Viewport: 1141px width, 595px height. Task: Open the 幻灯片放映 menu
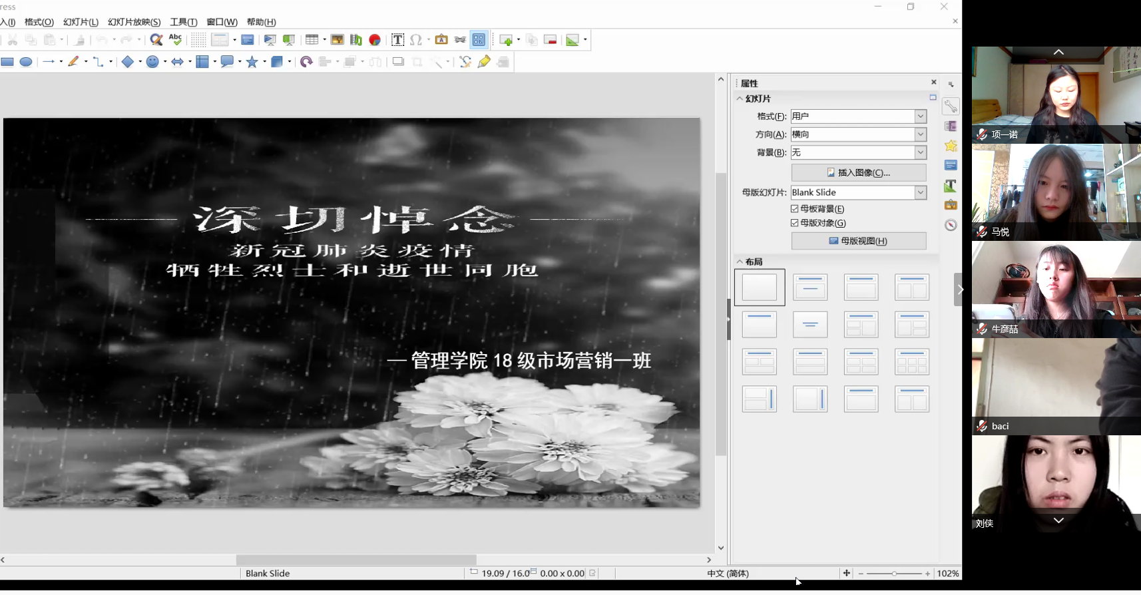click(134, 22)
